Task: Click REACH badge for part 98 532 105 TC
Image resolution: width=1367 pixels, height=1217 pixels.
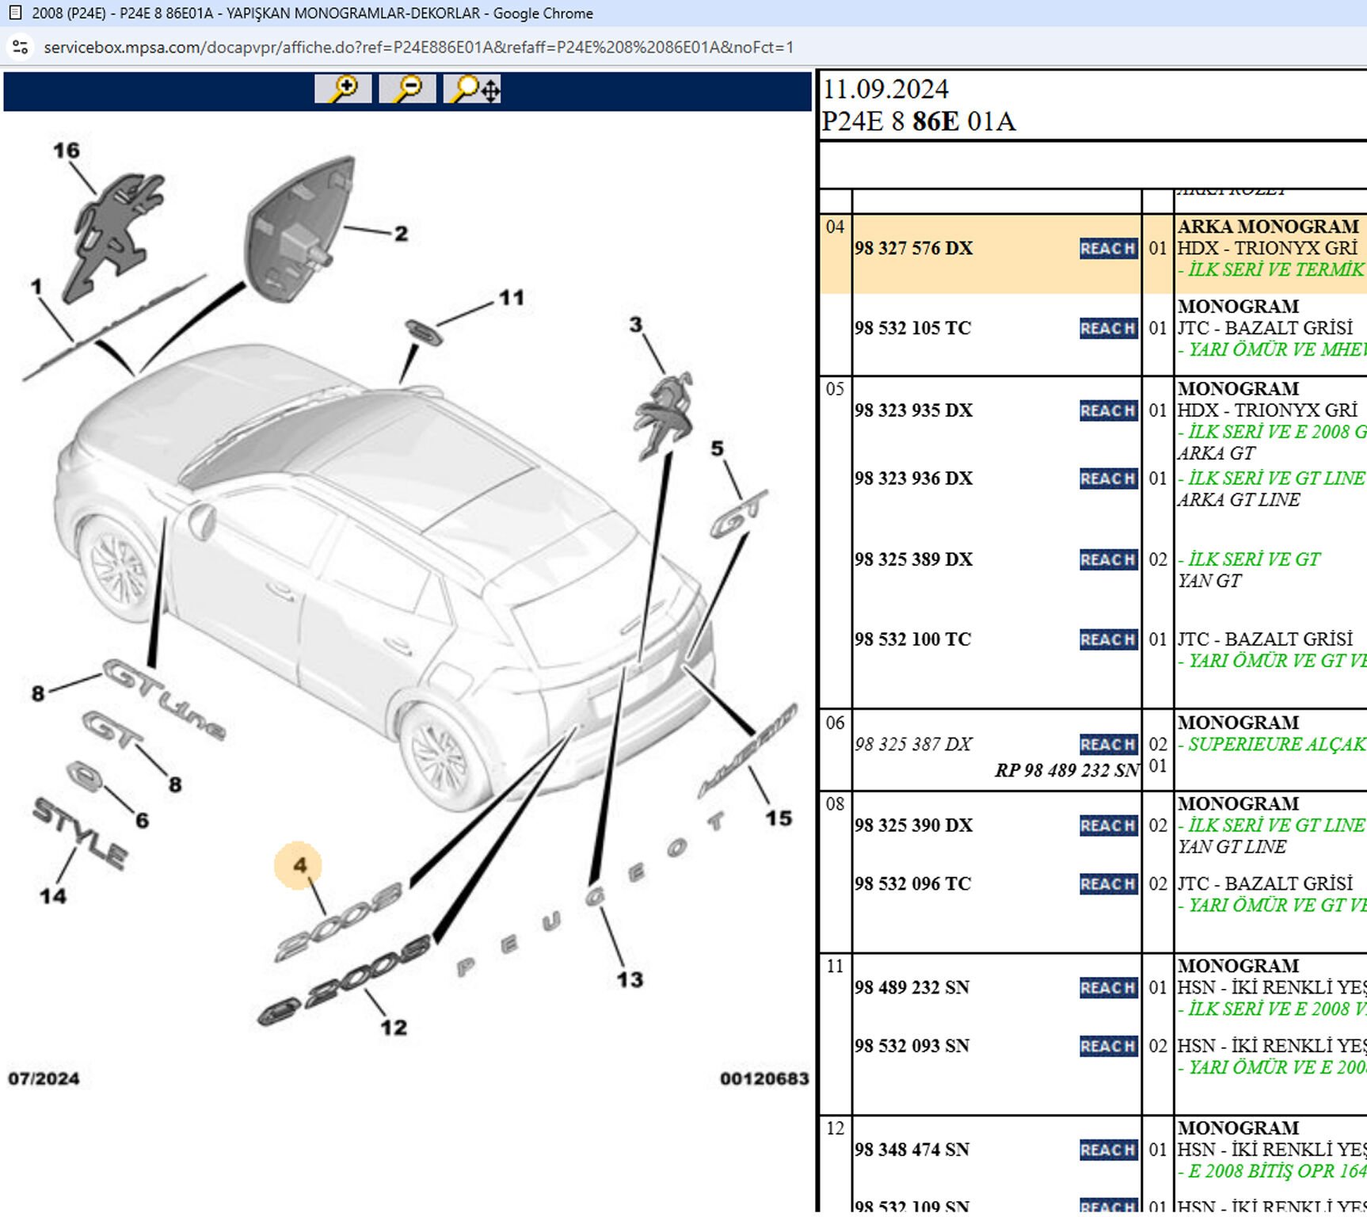Action: (x=1108, y=329)
